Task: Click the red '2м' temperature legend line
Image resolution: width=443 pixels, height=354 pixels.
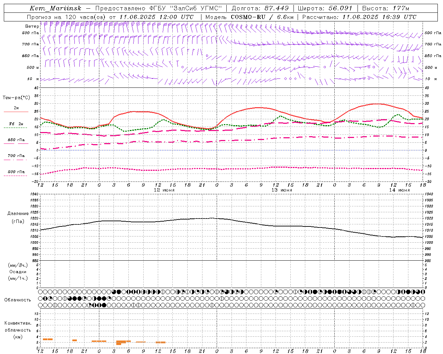Action: click(x=16, y=112)
